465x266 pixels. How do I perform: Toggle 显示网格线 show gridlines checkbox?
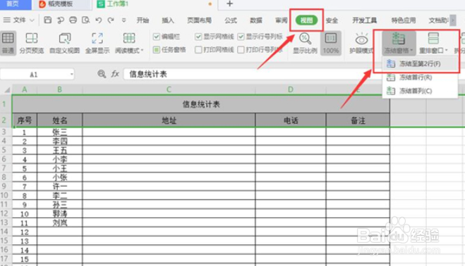click(198, 37)
